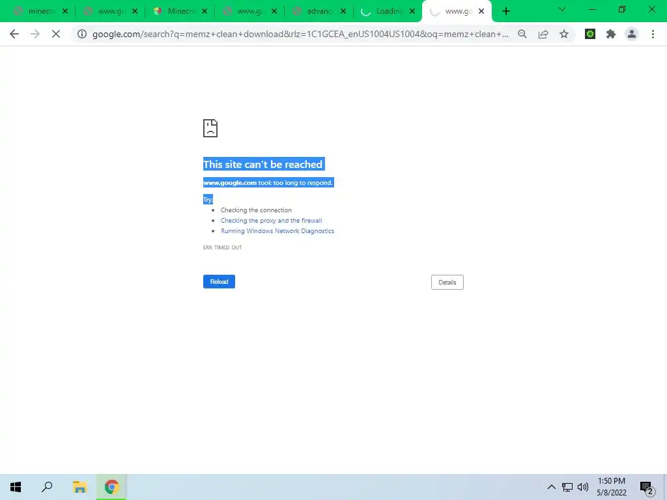Click the Reload button

pos(219,281)
